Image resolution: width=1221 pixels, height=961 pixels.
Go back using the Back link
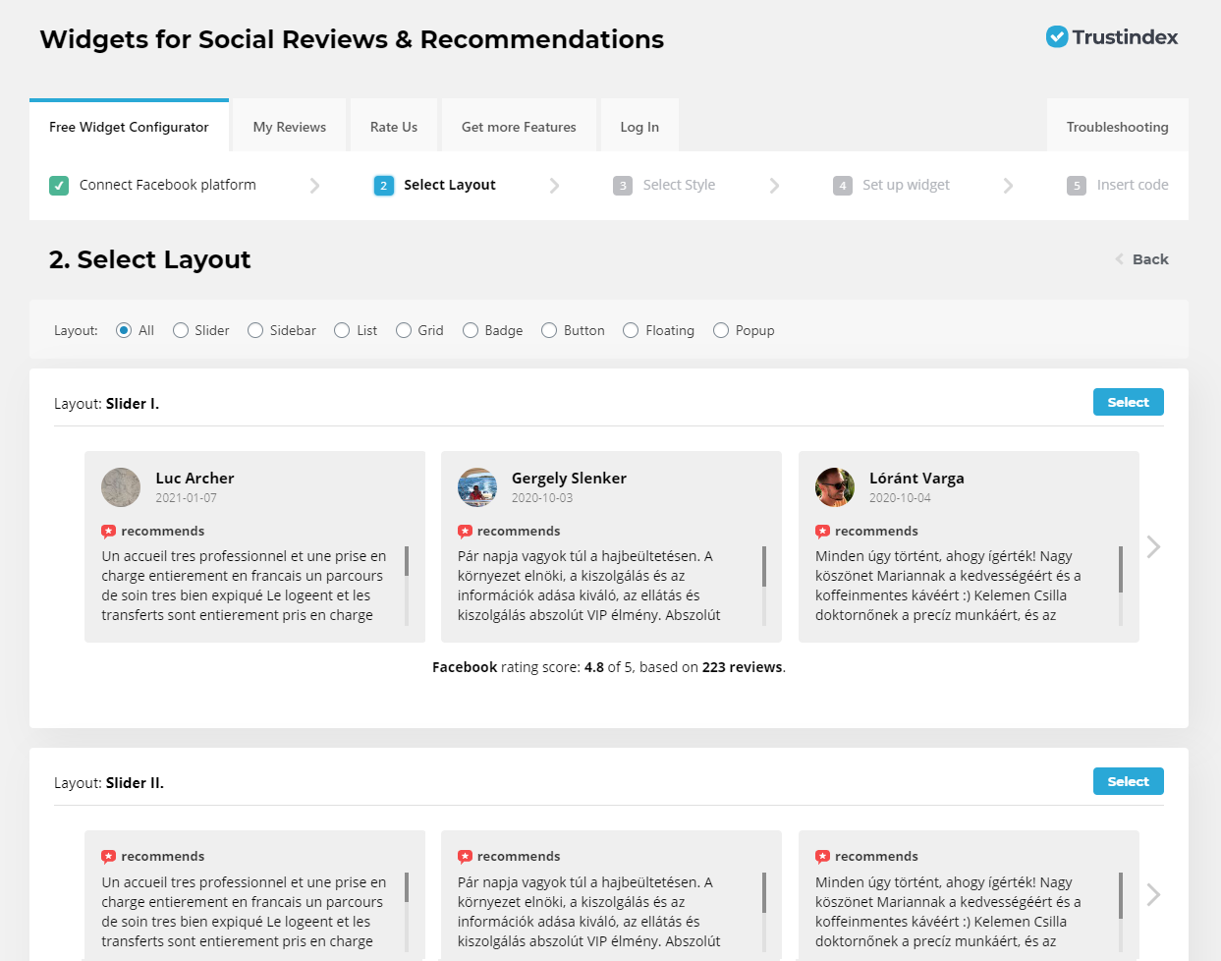1150,259
